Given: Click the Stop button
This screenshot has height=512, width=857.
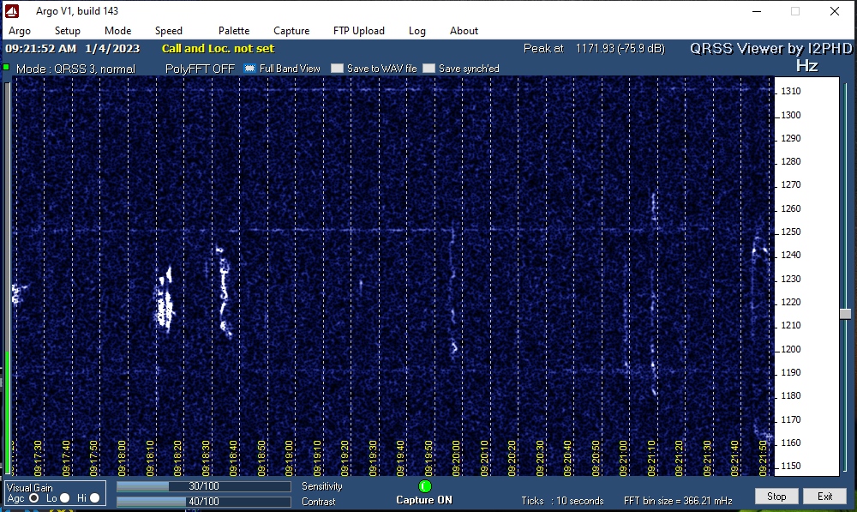Looking at the screenshot, I should point(776,497).
